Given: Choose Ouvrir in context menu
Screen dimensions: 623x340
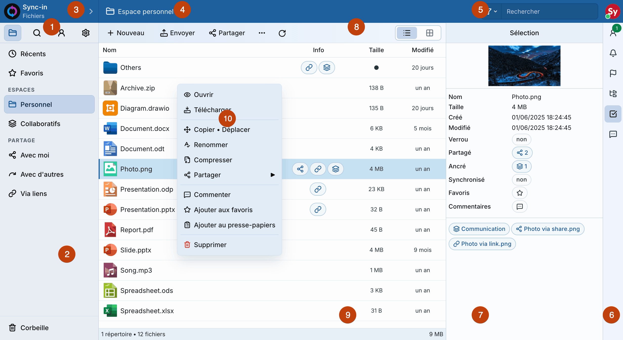Looking at the screenshot, I should point(230,95).
